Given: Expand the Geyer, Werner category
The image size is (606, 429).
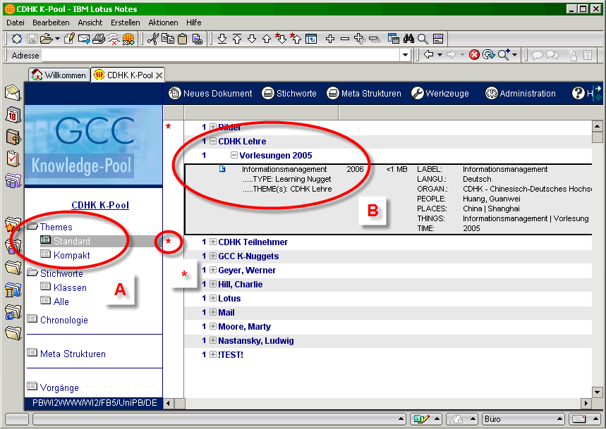Looking at the screenshot, I should pos(213,270).
